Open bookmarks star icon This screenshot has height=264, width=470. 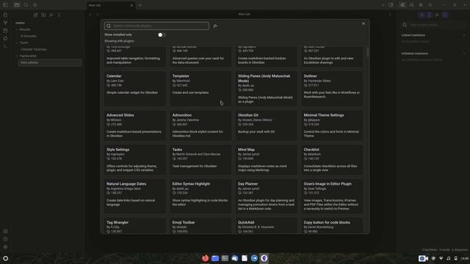[35, 5]
